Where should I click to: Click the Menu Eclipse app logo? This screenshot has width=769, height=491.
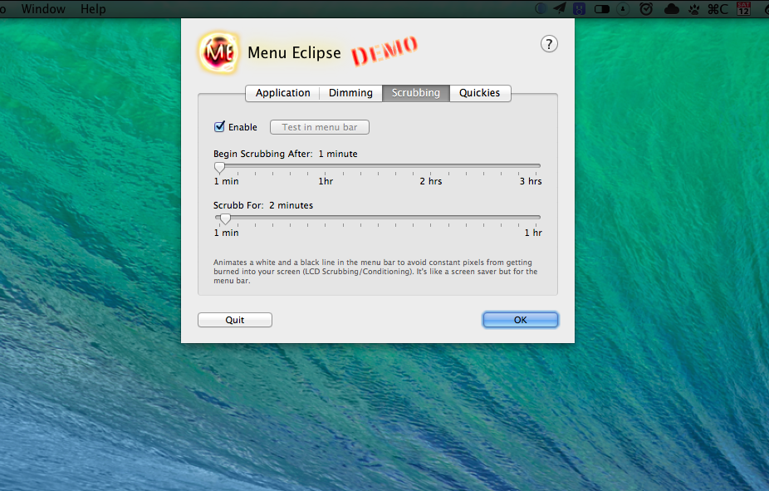point(218,52)
